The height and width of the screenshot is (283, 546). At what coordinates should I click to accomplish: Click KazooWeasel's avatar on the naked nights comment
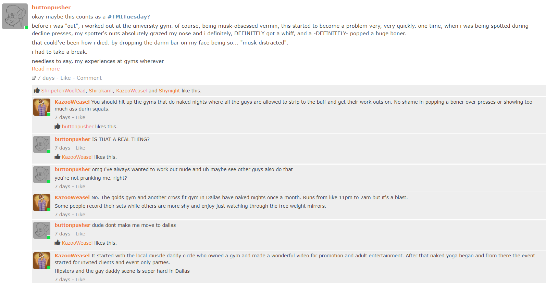pyautogui.click(x=42, y=107)
